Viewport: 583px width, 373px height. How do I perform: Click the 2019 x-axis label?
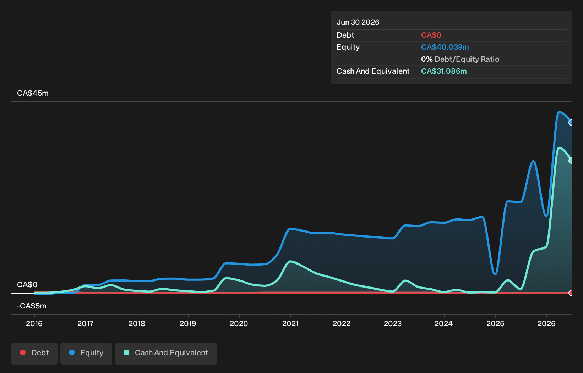click(188, 323)
